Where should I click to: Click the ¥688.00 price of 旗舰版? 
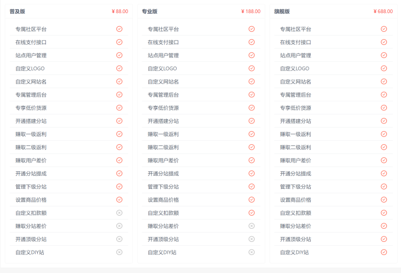[x=383, y=11]
